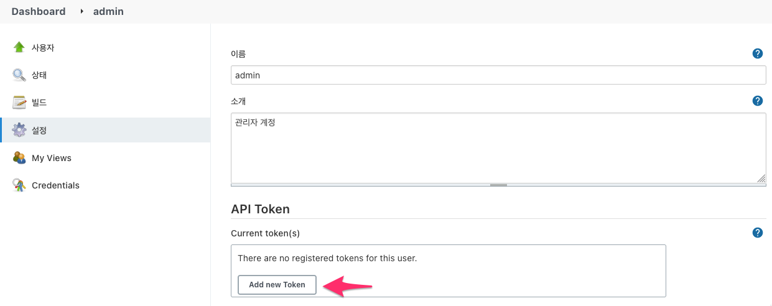
Task: Click the Credentials keys icon
Action: [x=19, y=185]
